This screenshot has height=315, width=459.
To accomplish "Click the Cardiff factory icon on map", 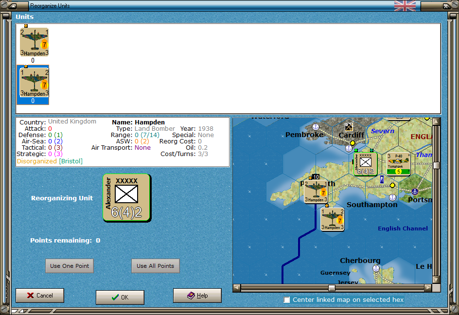I will (349, 127).
